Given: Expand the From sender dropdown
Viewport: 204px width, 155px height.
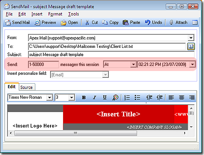Looking at the screenshot, I should pos(191,38).
